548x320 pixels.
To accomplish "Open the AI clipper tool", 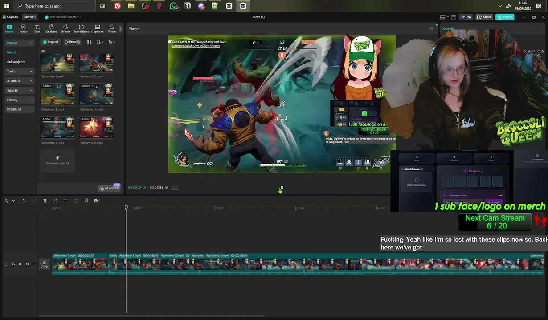I will tap(109, 188).
